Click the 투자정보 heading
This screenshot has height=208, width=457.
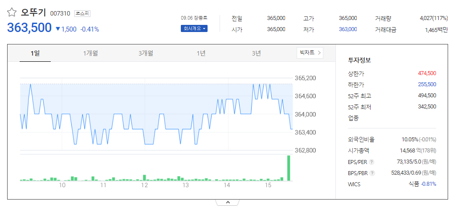coord(359,60)
